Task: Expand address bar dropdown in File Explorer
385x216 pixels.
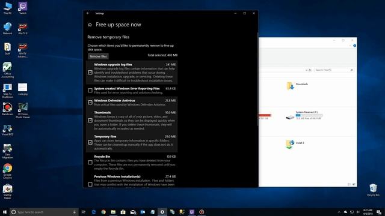Action: [x=306, y=70]
